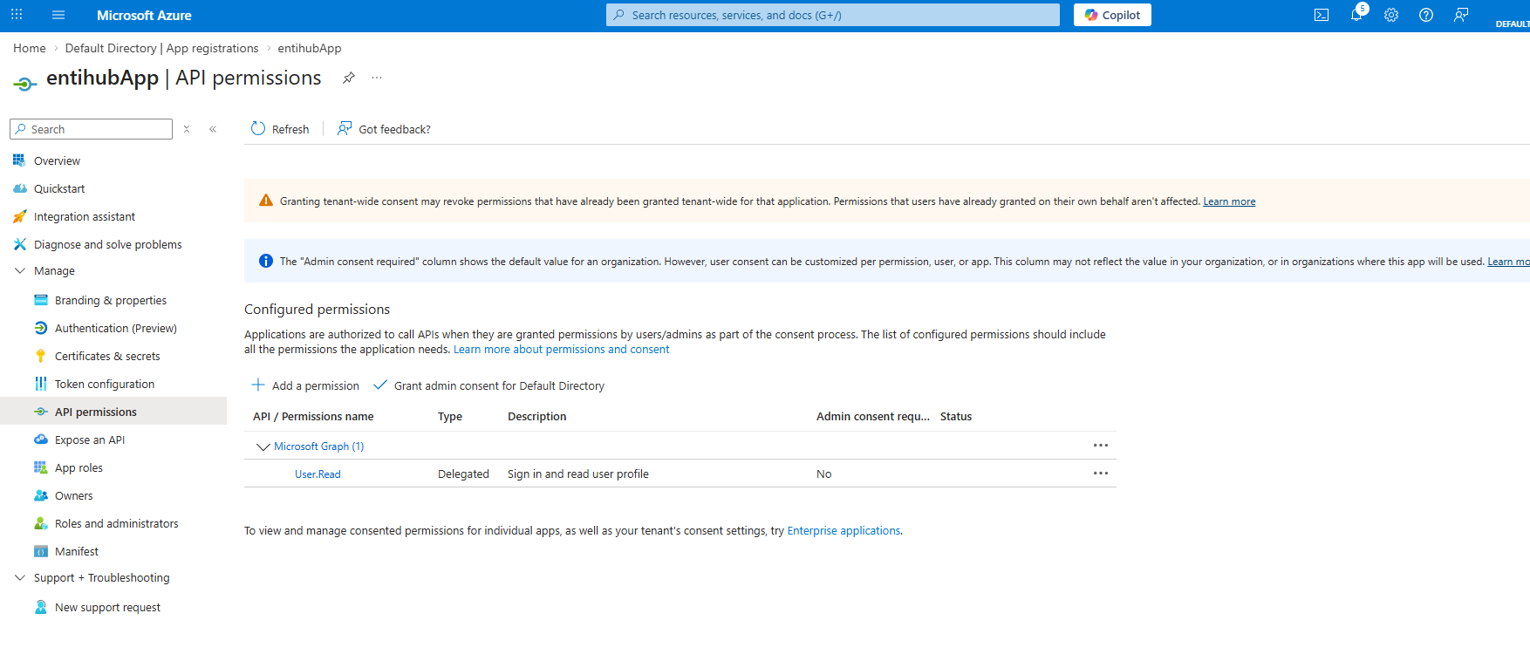Open the Enterprise applications link

tap(844, 530)
